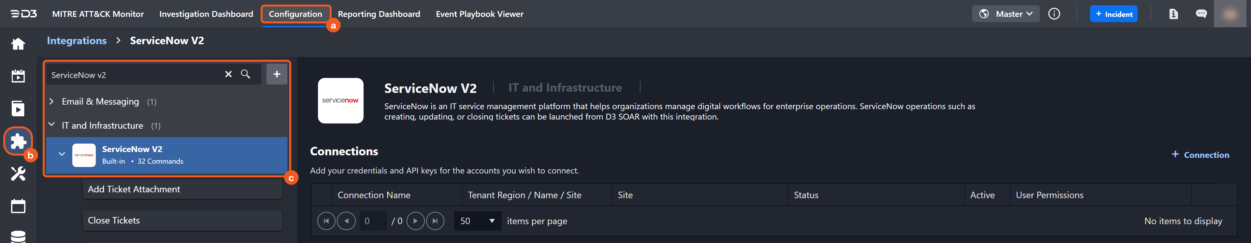
Task: Add a new integration with plus button
Action: tap(276, 74)
